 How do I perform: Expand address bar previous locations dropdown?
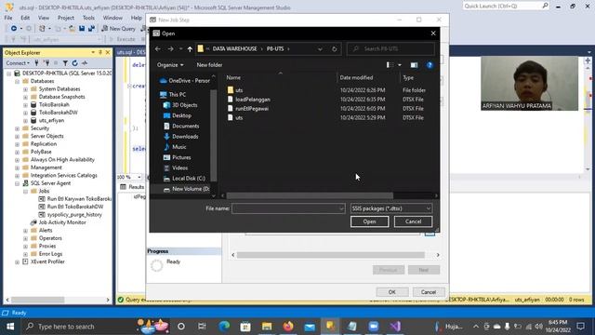click(x=320, y=49)
